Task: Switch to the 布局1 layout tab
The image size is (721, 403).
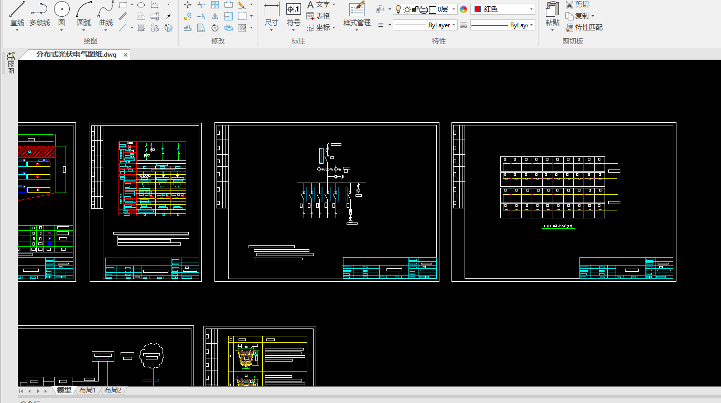Action: pos(87,390)
